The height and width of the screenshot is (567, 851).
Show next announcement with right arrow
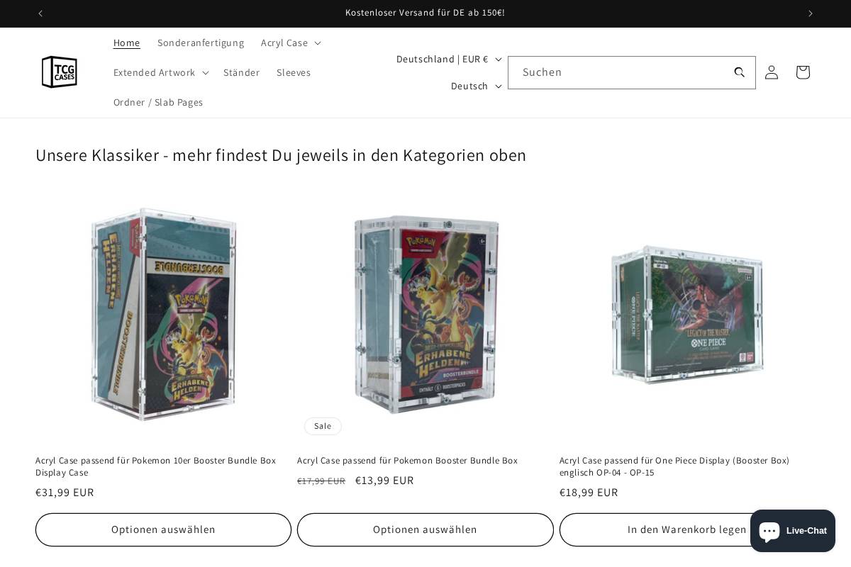pyautogui.click(x=810, y=13)
